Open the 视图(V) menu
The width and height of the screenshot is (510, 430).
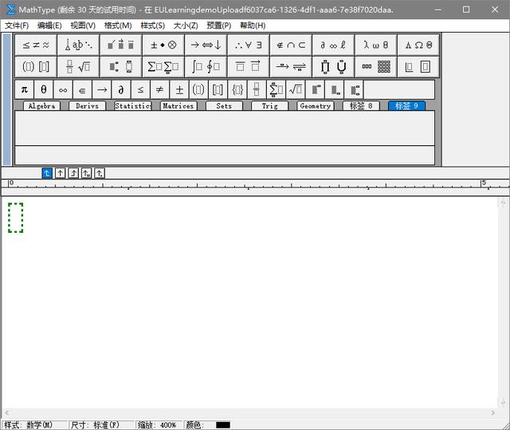pyautogui.click(x=83, y=26)
